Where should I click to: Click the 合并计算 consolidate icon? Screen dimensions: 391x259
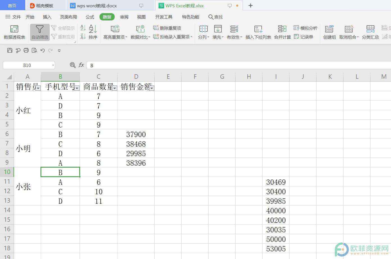pos(282,29)
